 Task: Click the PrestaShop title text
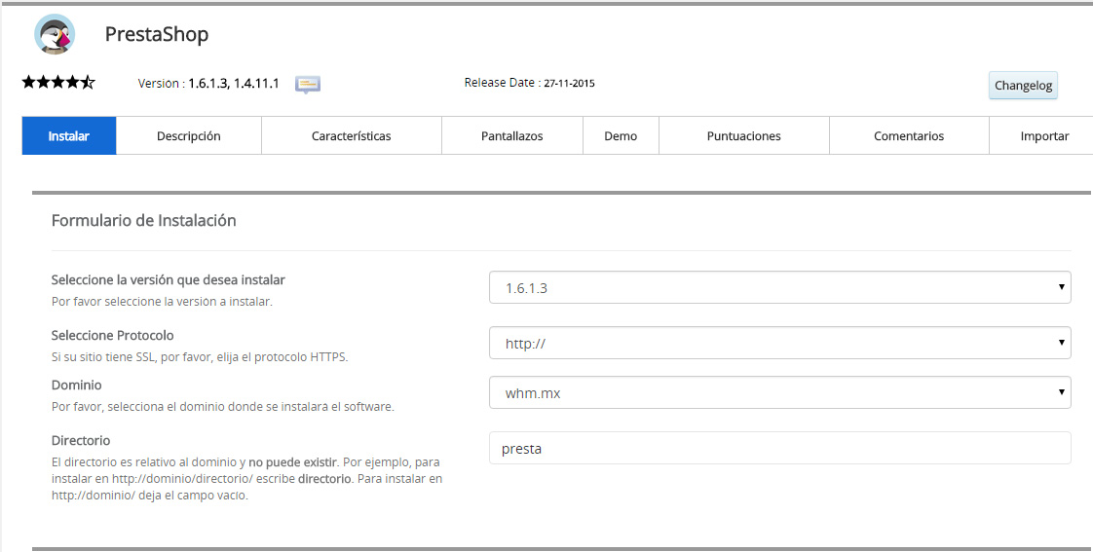[x=157, y=35]
